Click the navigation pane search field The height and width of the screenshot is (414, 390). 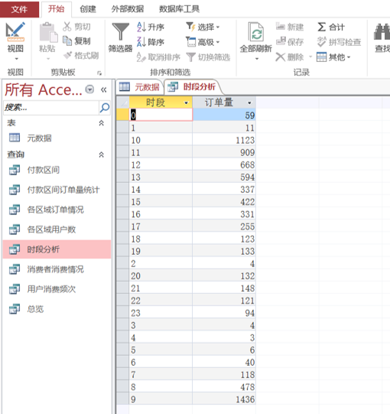point(51,107)
